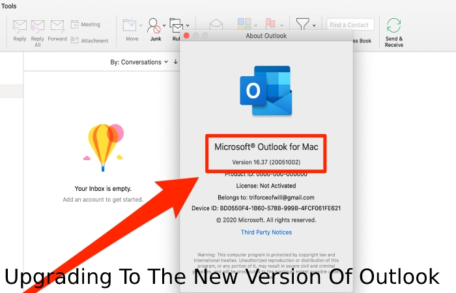The width and height of the screenshot is (456, 293).
Task: Expand the Filter dropdown arrow
Action: (x=314, y=25)
